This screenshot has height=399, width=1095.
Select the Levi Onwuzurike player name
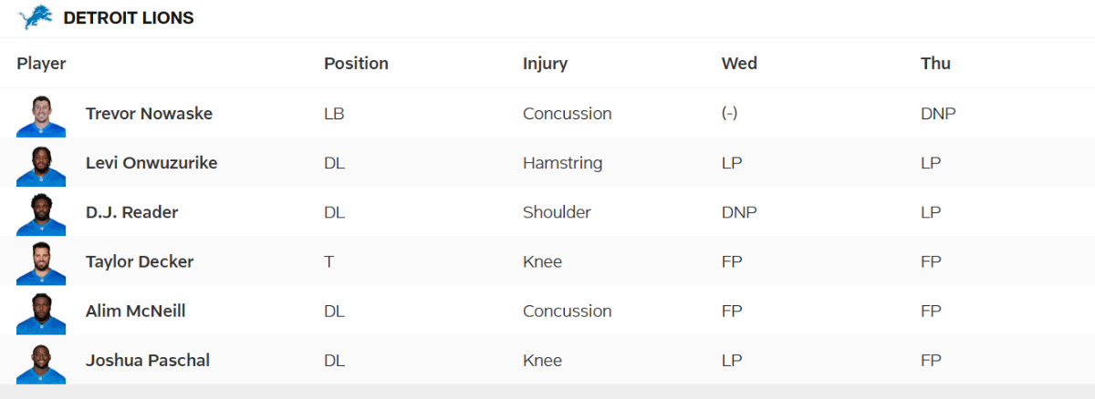[x=151, y=163]
